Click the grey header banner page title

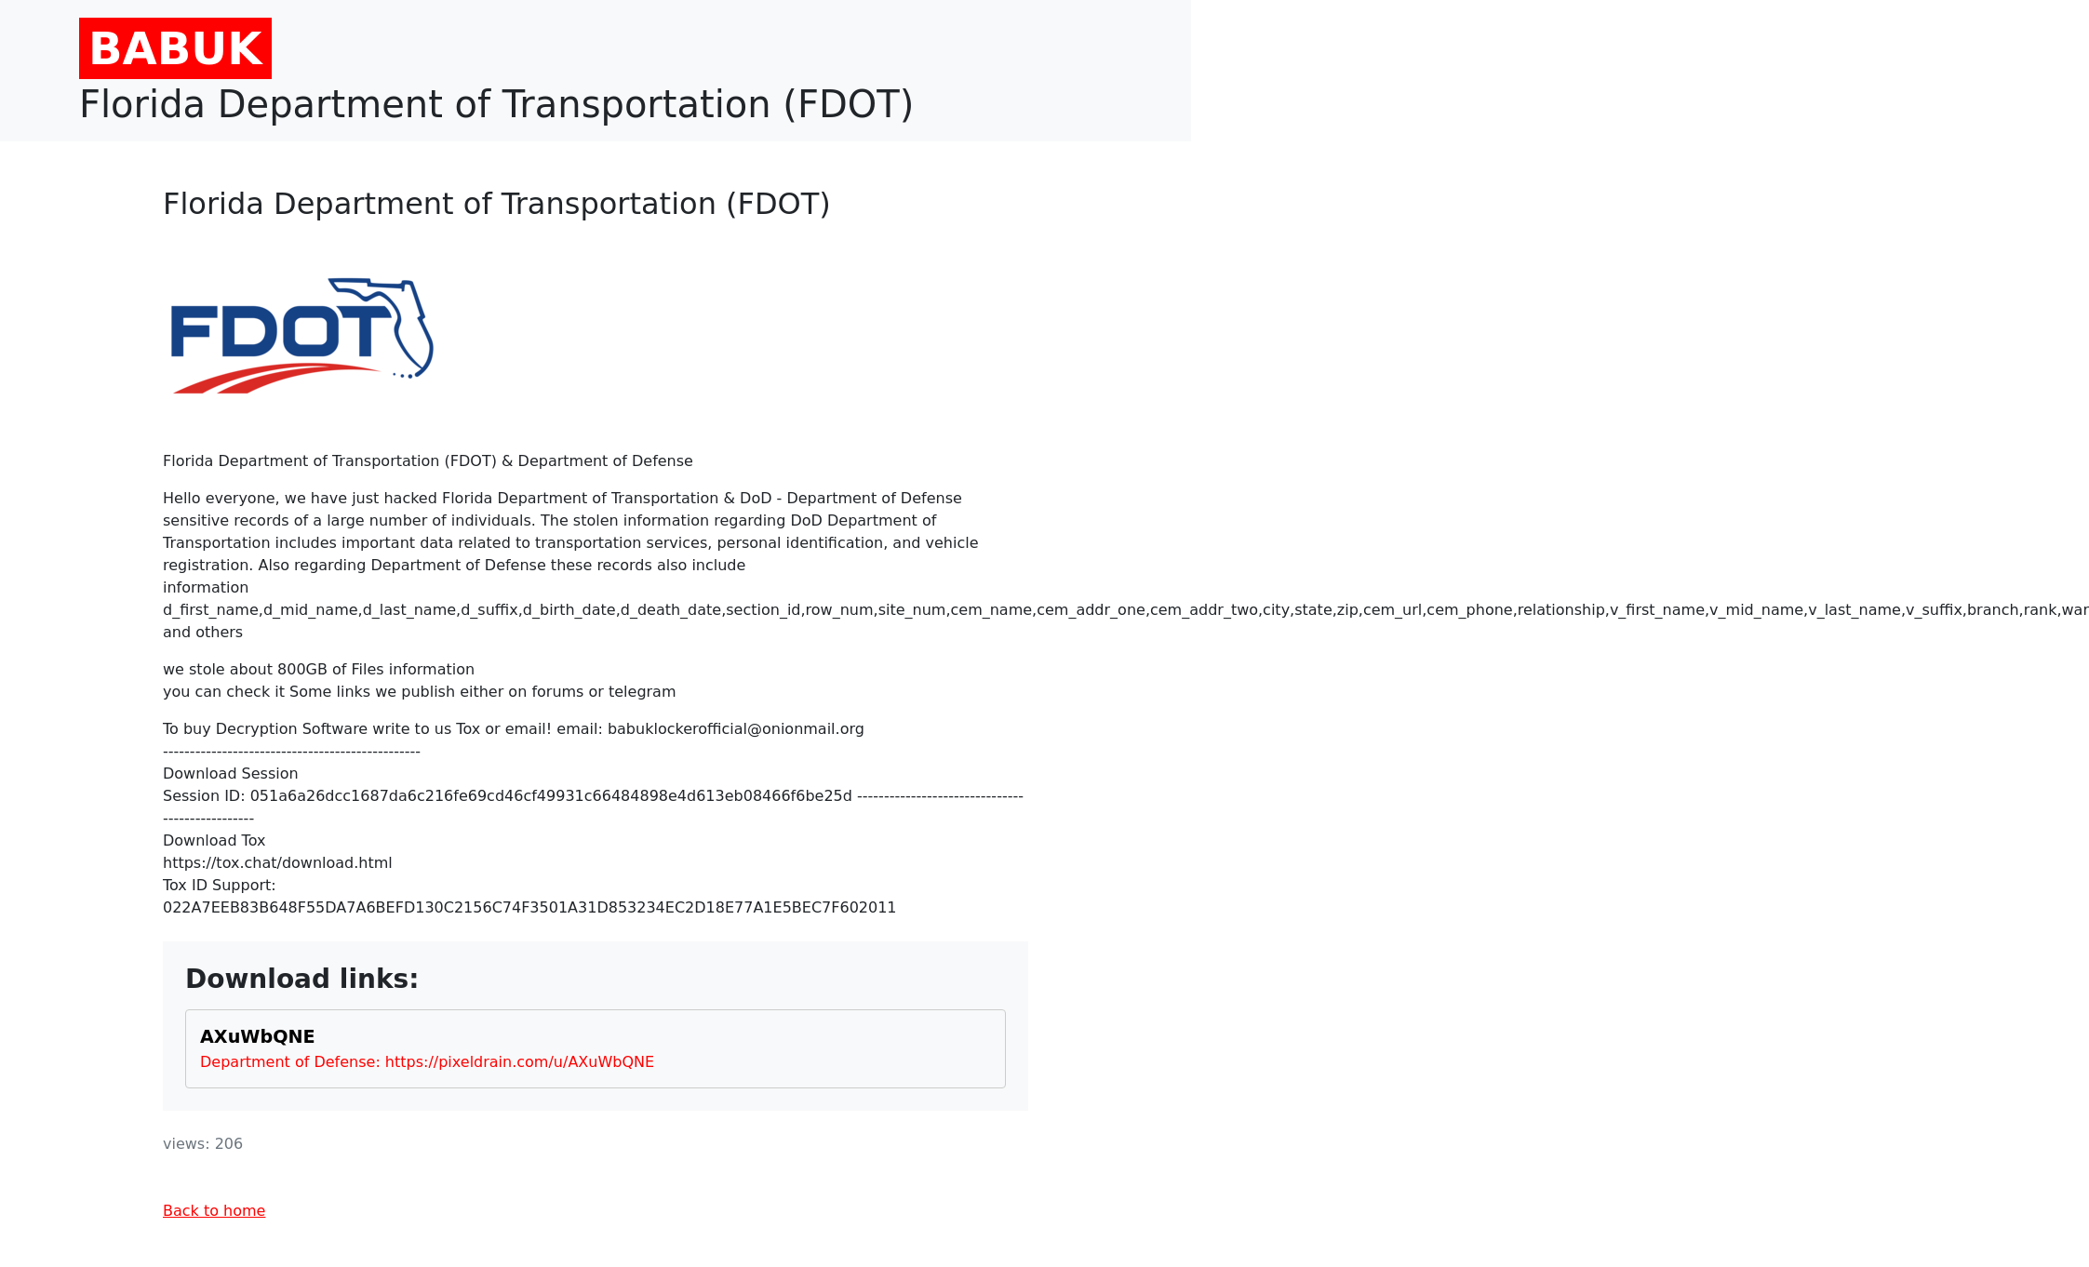pyautogui.click(x=496, y=104)
